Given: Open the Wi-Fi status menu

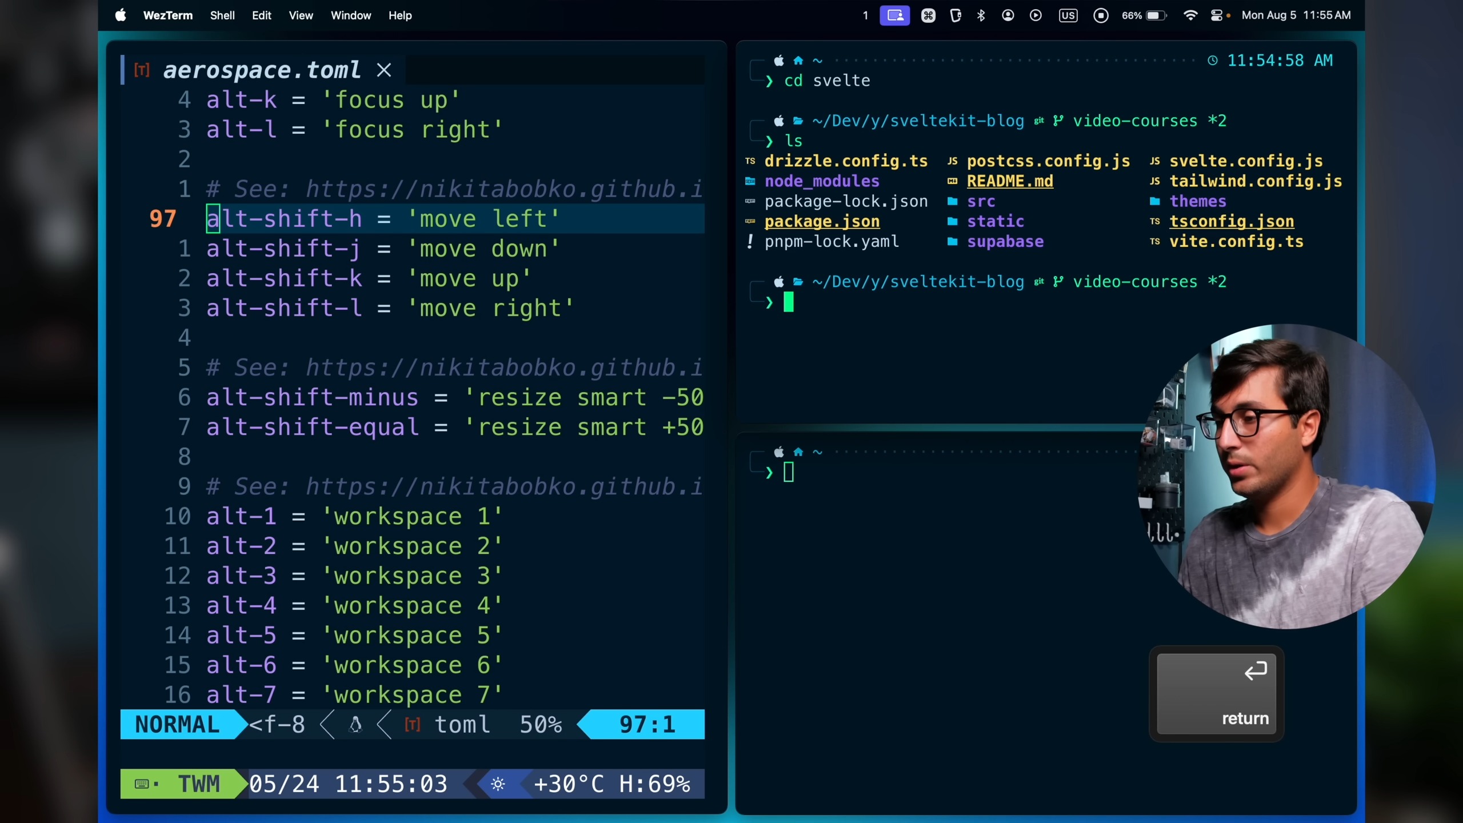Looking at the screenshot, I should click(1190, 15).
